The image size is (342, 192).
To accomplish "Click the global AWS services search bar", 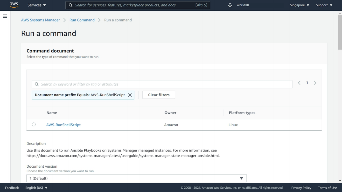I will tap(138, 5).
